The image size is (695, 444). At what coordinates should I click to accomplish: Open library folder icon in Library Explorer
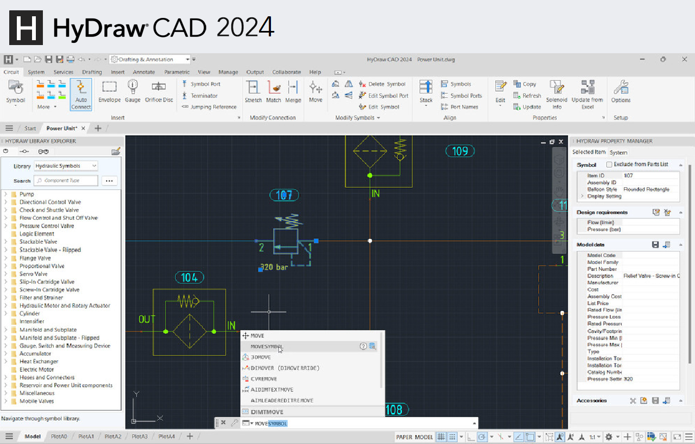(115, 152)
